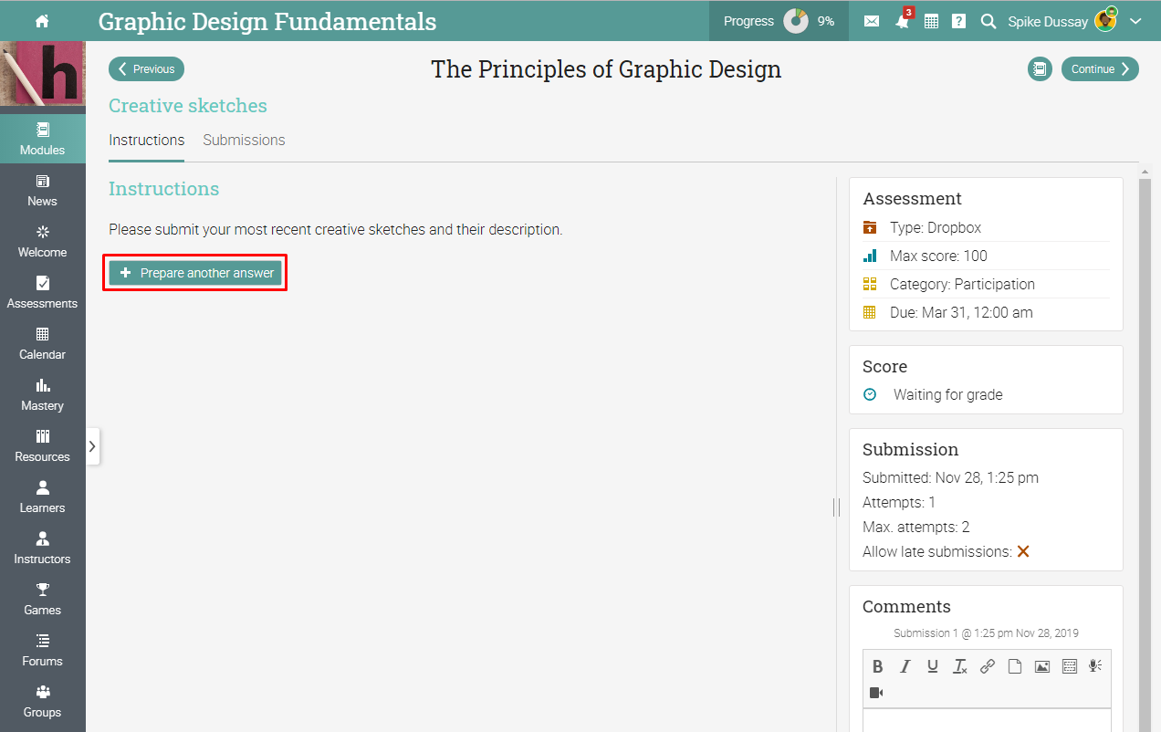The image size is (1161, 732).
Task: Open Learners in the sidebar
Action: [43, 497]
